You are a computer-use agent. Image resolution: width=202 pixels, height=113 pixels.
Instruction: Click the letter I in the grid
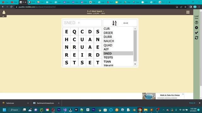(x=82, y=55)
